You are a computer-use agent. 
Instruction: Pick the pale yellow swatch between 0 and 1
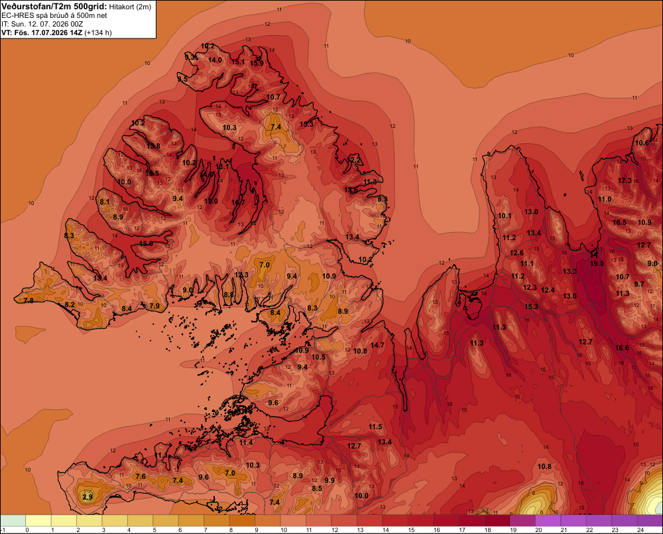[38, 521]
